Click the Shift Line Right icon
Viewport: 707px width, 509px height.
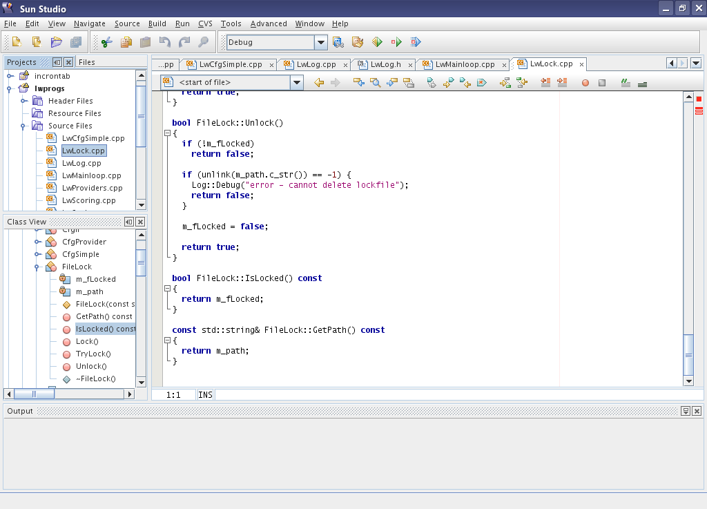coord(562,82)
